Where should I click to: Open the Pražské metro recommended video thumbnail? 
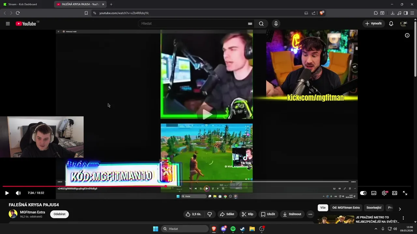point(336,220)
